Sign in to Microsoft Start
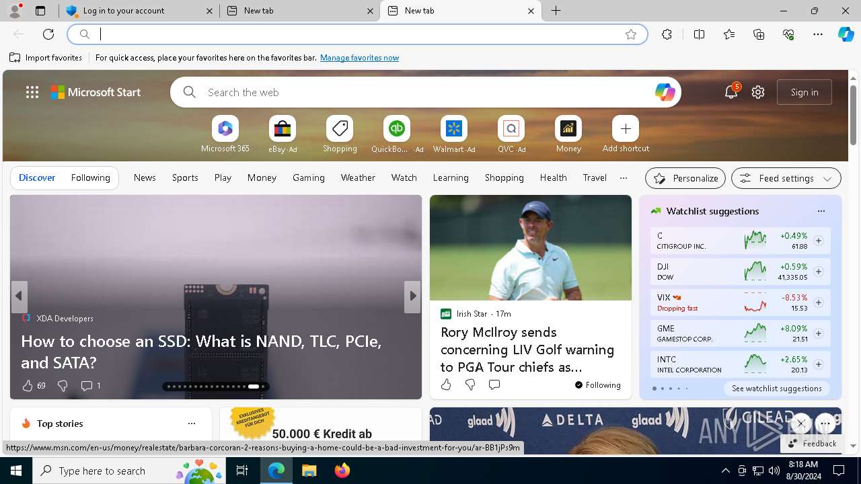Screen dimensions: 861x484 click(x=804, y=92)
